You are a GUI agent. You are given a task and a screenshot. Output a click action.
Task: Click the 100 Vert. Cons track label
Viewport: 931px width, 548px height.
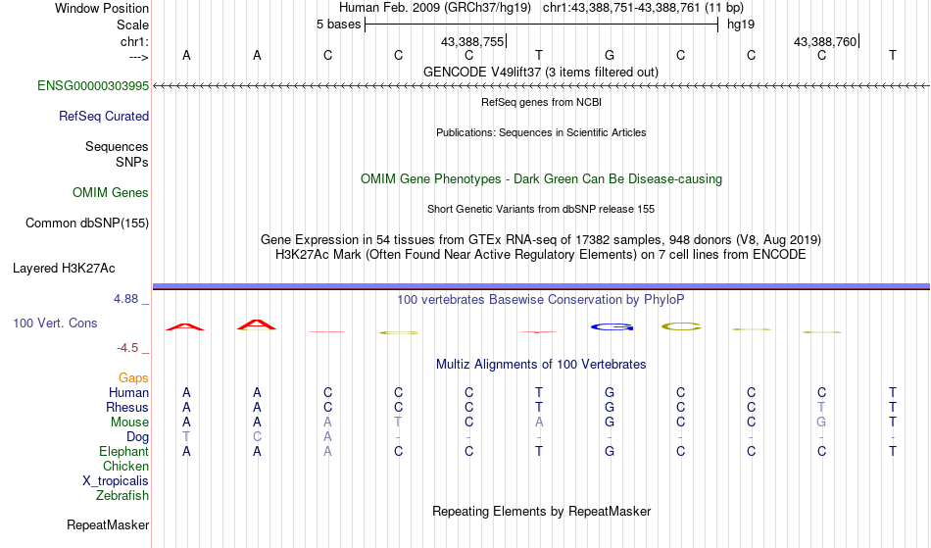point(55,323)
